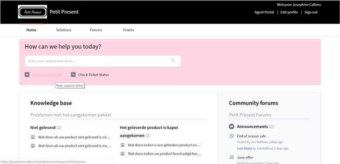Click the Welcome Josephine Callens text

[x=299, y=4]
